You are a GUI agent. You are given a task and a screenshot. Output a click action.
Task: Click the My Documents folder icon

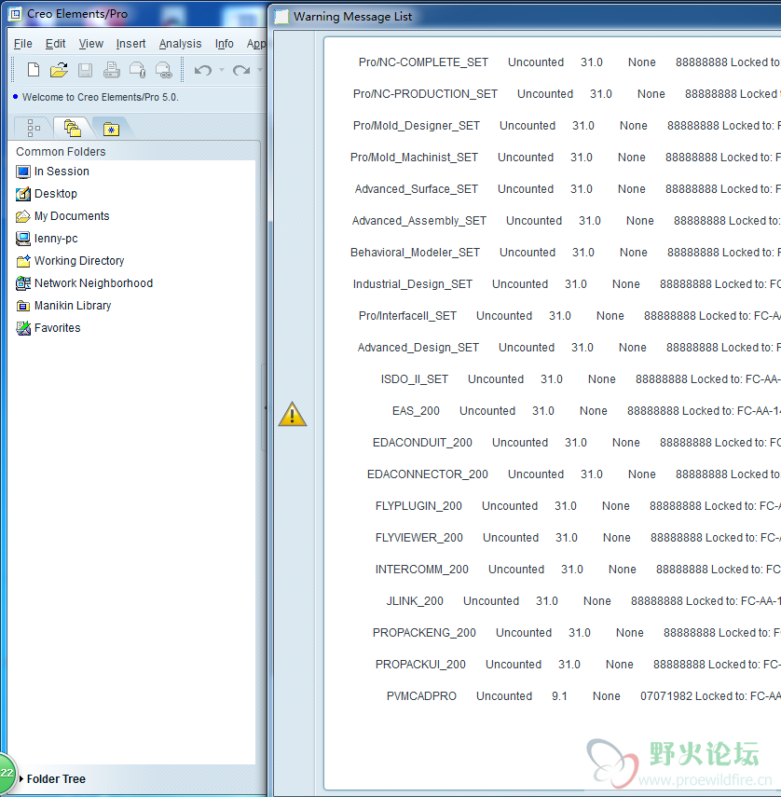[23, 216]
